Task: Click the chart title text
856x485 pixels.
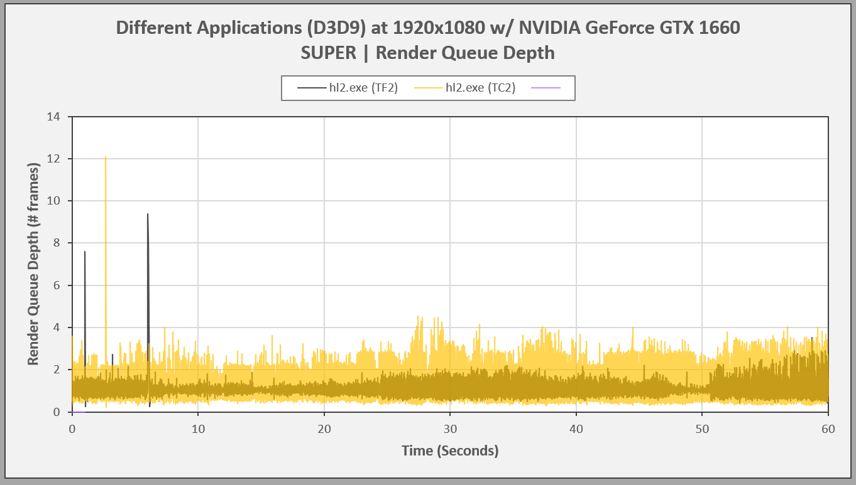Action: (x=427, y=40)
